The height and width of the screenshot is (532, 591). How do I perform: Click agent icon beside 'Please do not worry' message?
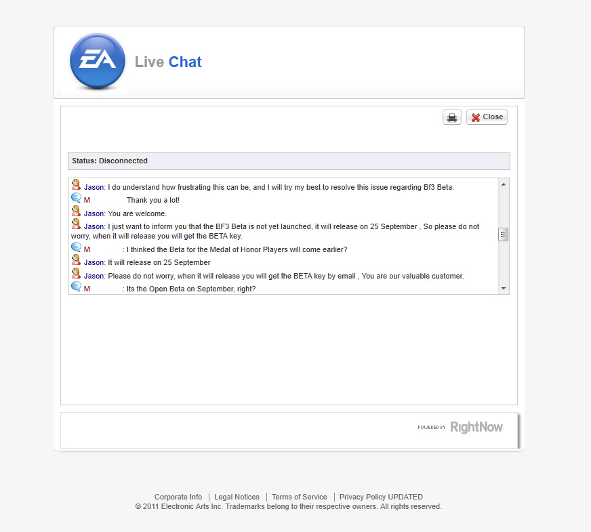point(76,274)
